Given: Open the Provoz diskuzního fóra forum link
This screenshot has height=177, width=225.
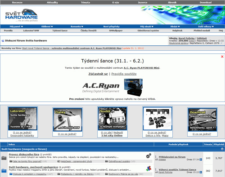Looking at the screenshot, I should coord(24,155).
